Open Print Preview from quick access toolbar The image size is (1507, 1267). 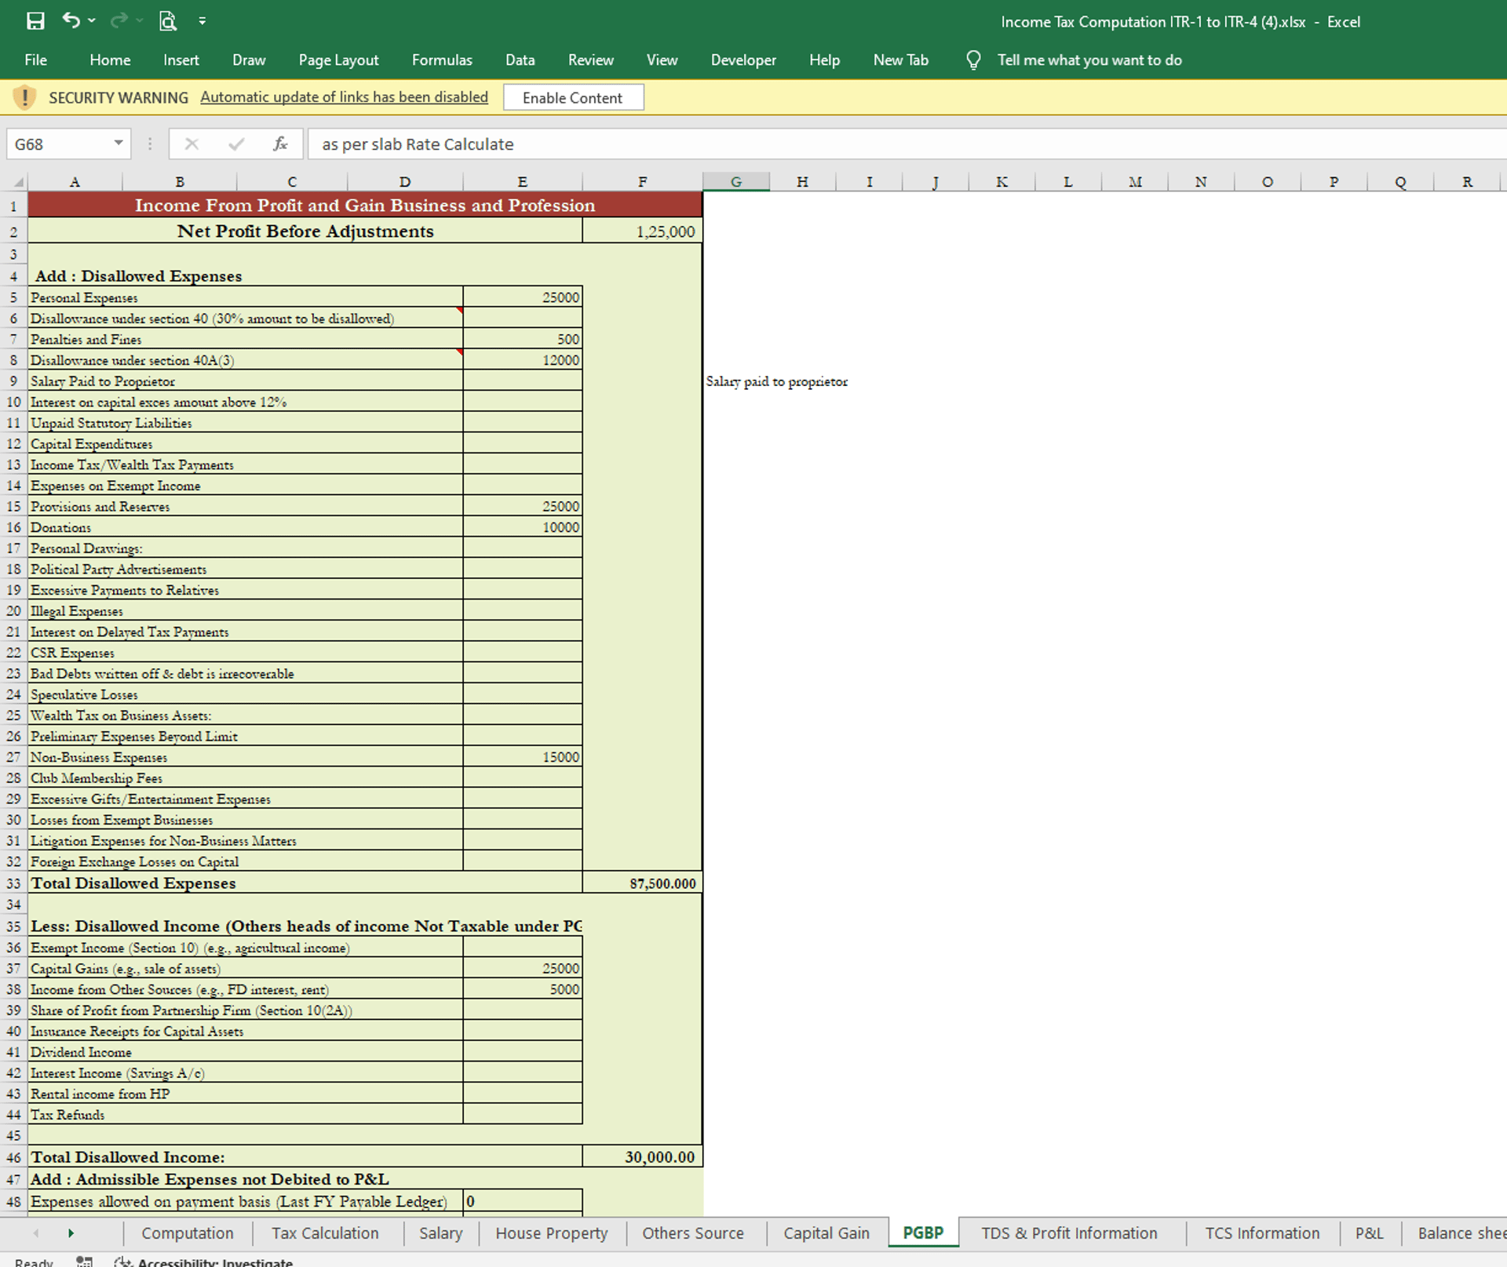point(168,21)
